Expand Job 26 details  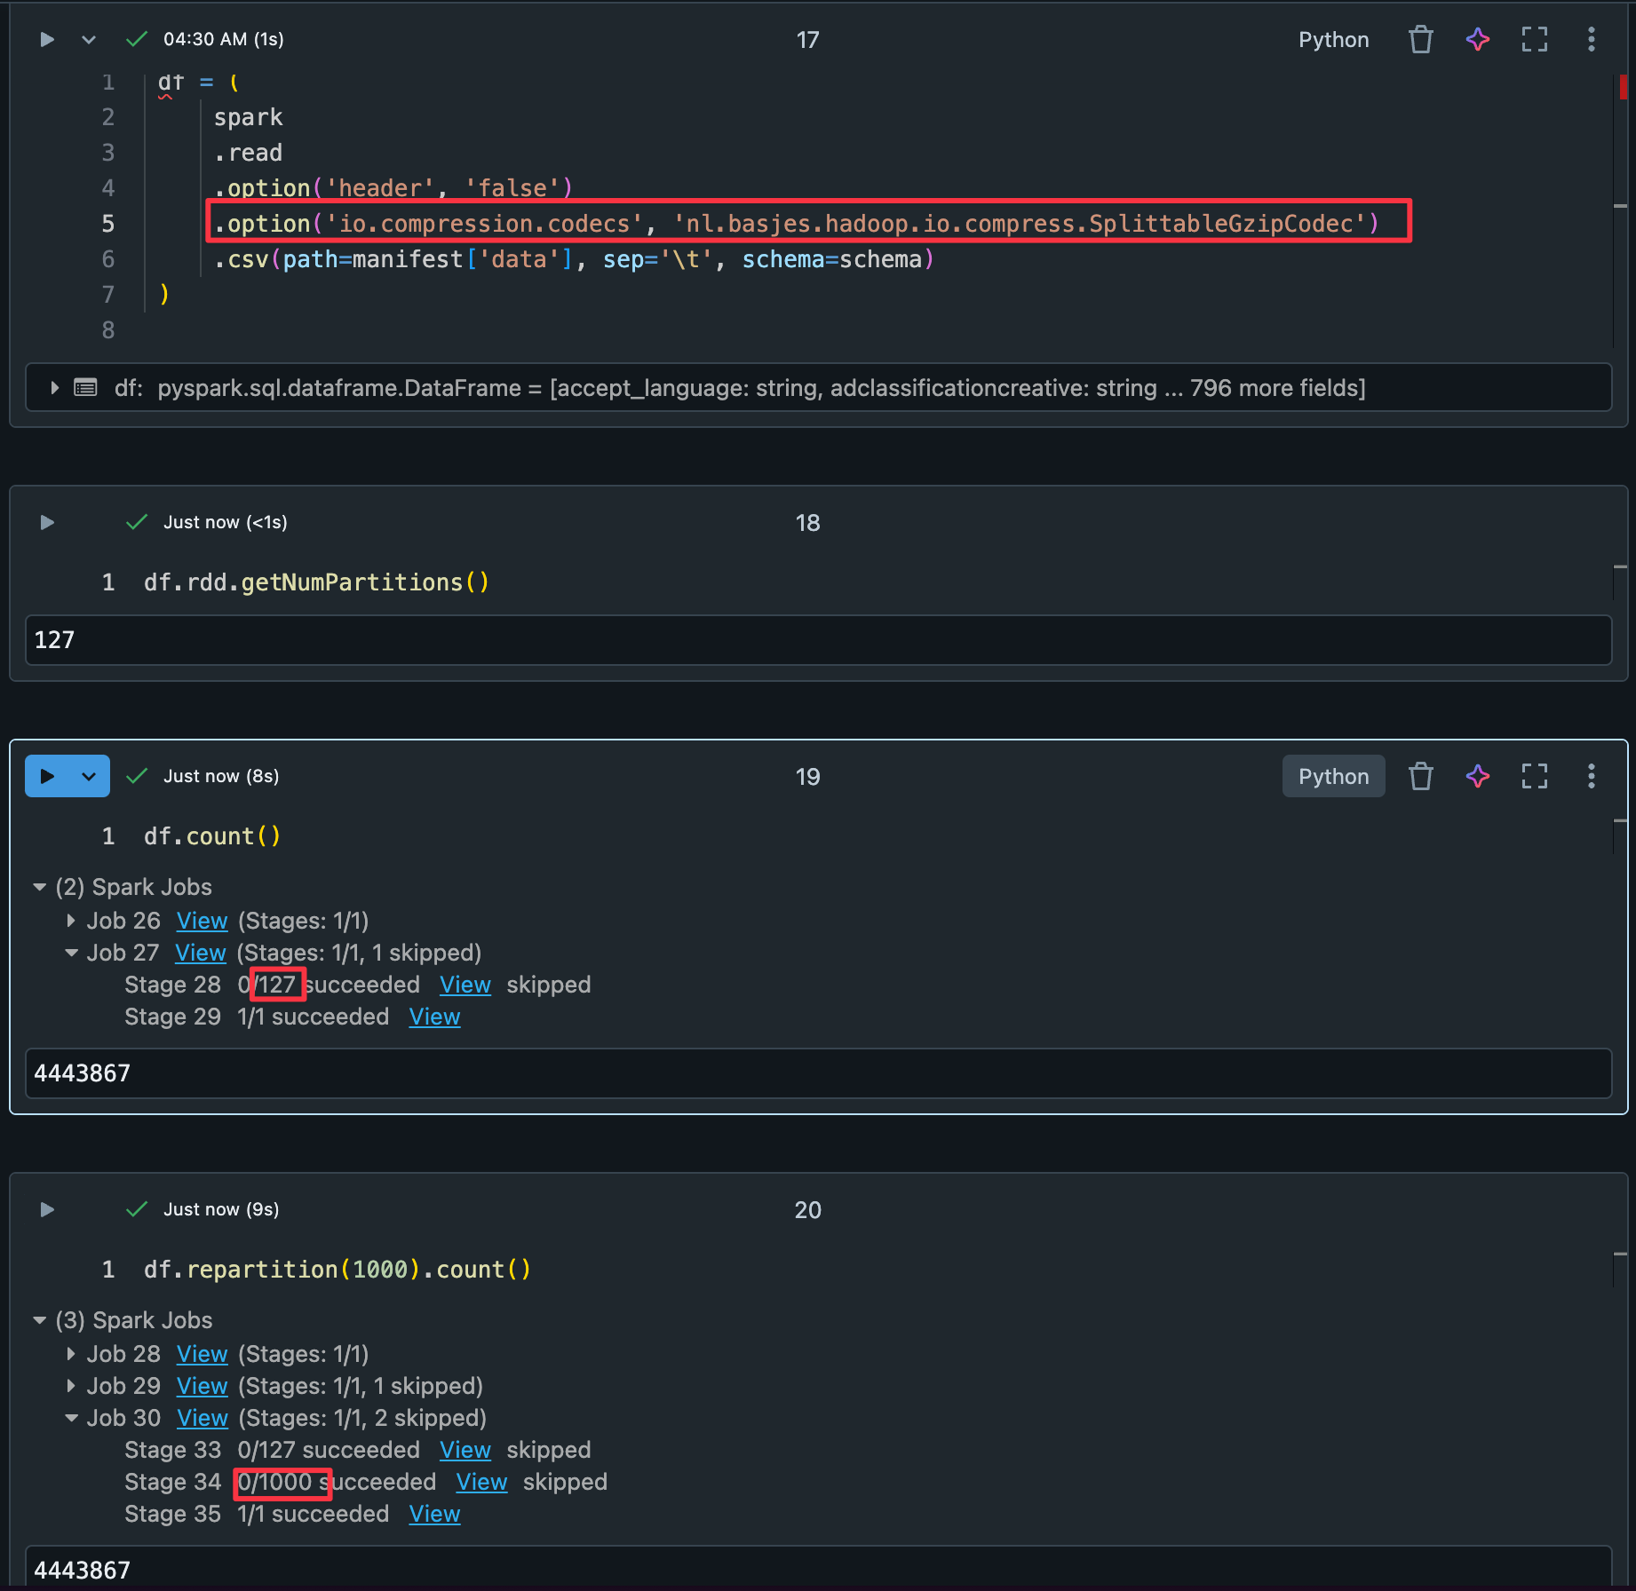(71, 921)
